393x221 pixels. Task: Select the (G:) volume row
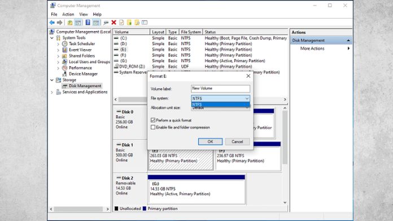pos(200,60)
